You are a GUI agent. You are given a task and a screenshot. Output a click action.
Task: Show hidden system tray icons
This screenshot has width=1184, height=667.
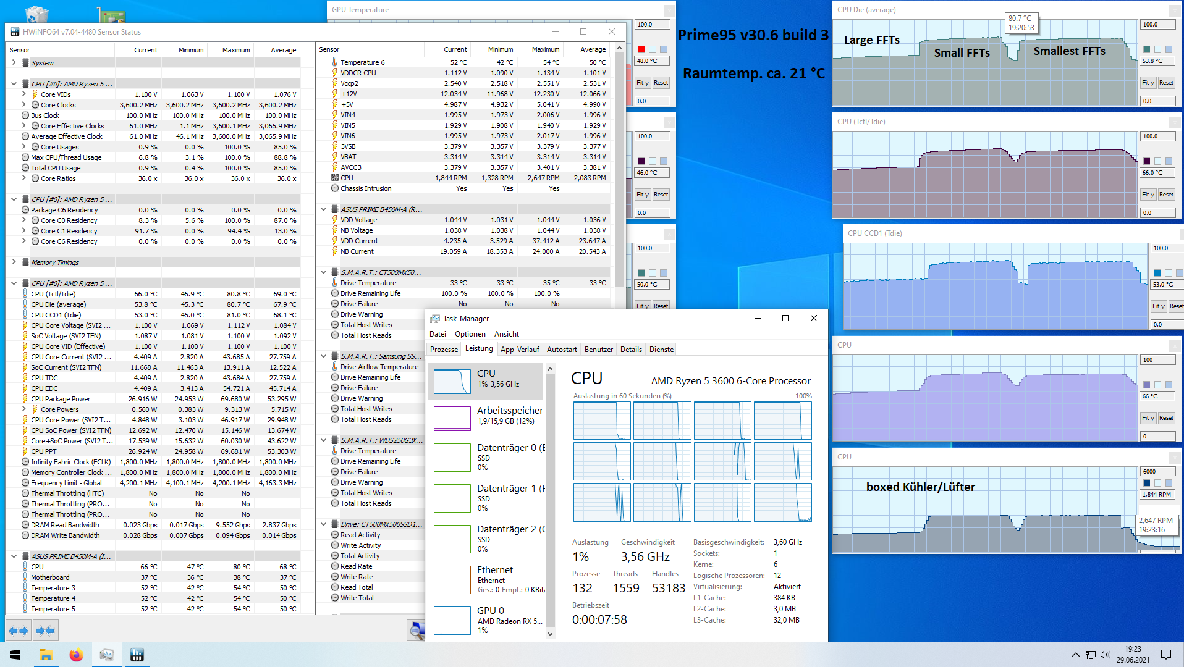[x=1075, y=655]
